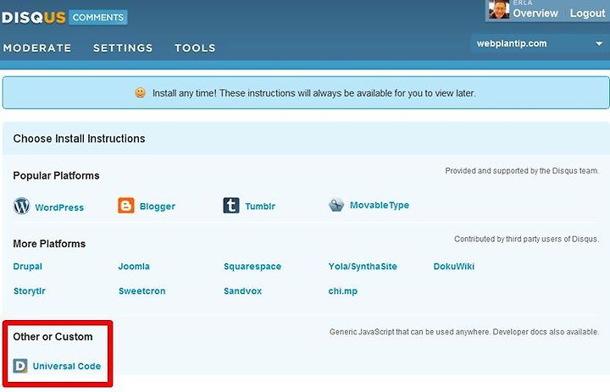Image resolution: width=610 pixels, height=392 pixels.
Task: Click the WordPress logo icon
Action: [22, 206]
